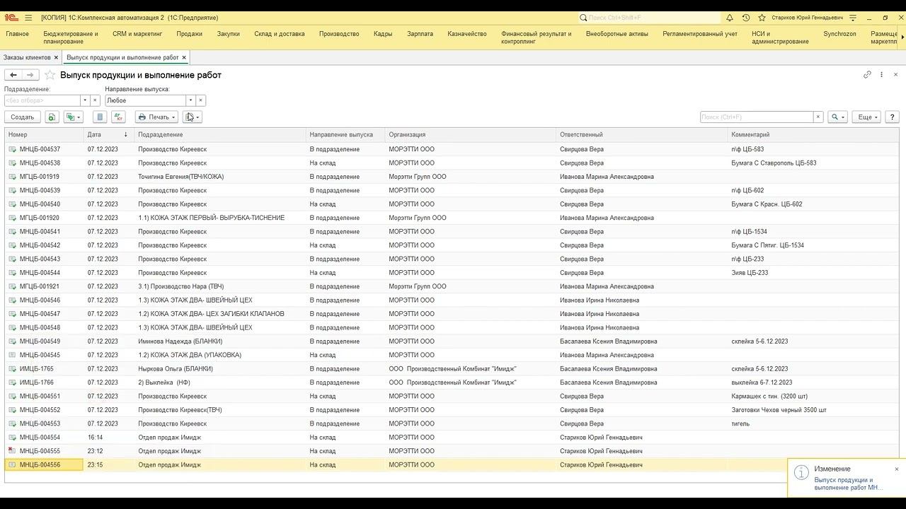Open the Продажи section
The height and width of the screenshot is (509, 906).
pyautogui.click(x=190, y=34)
